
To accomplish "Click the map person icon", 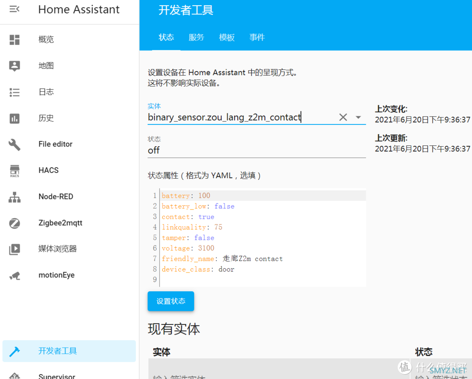I will point(14,66).
